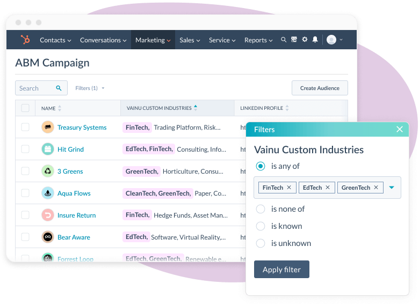
Task: Check the box for Treasury Systems row
Action: (25, 127)
